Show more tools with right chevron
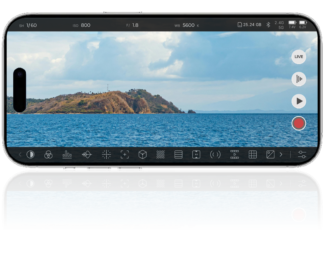The width and height of the screenshot is (324, 256). coord(281,155)
